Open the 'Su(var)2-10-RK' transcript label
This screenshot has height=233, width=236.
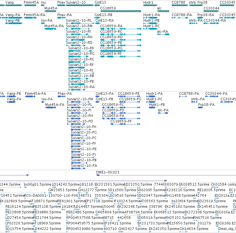point(81,48)
